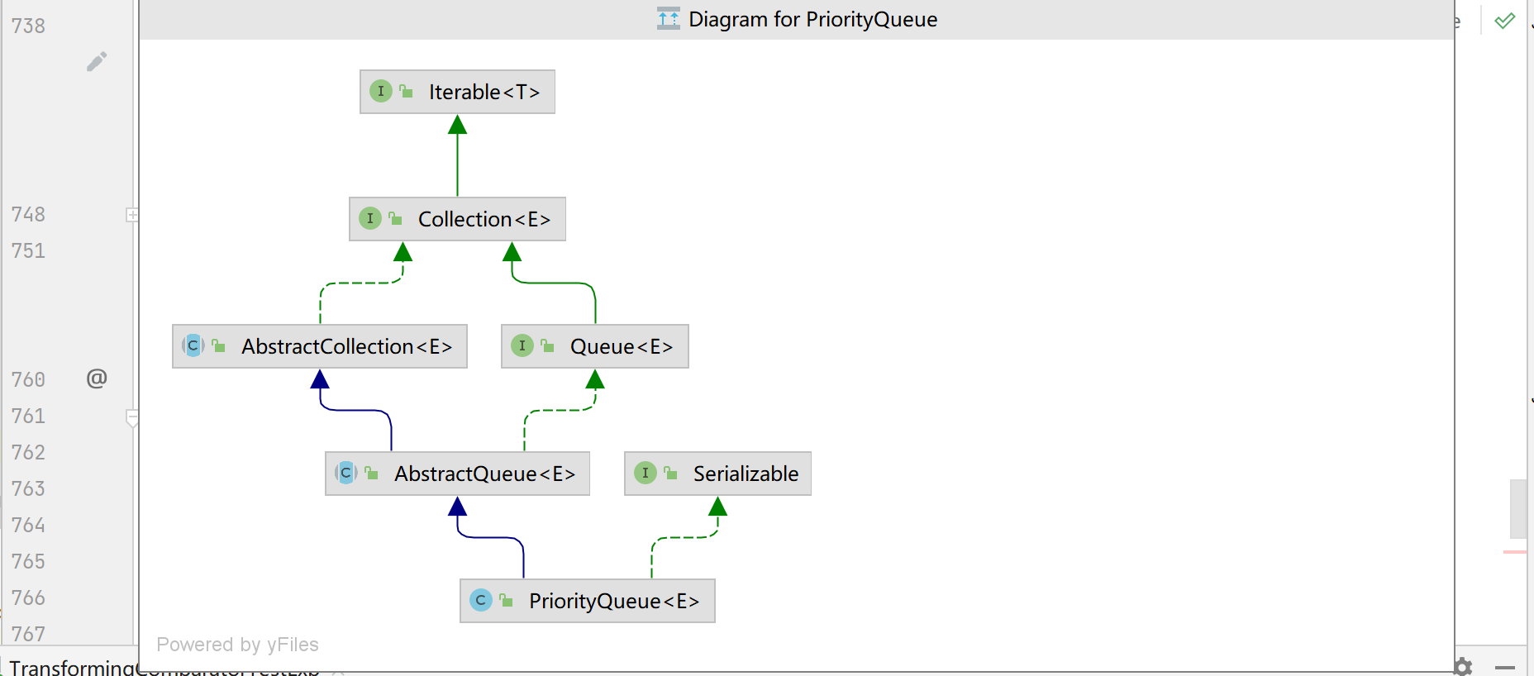Viewport: 1534px width, 676px height.
Task: Open the settings gear icon at bottom right
Action: [1464, 666]
